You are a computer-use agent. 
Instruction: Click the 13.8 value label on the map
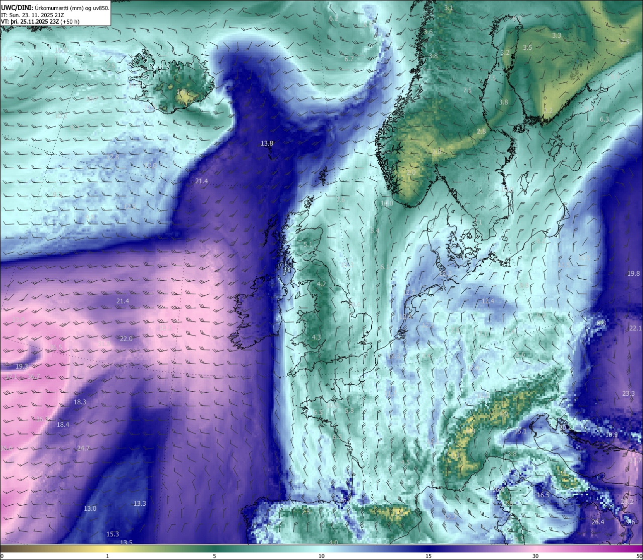click(267, 143)
